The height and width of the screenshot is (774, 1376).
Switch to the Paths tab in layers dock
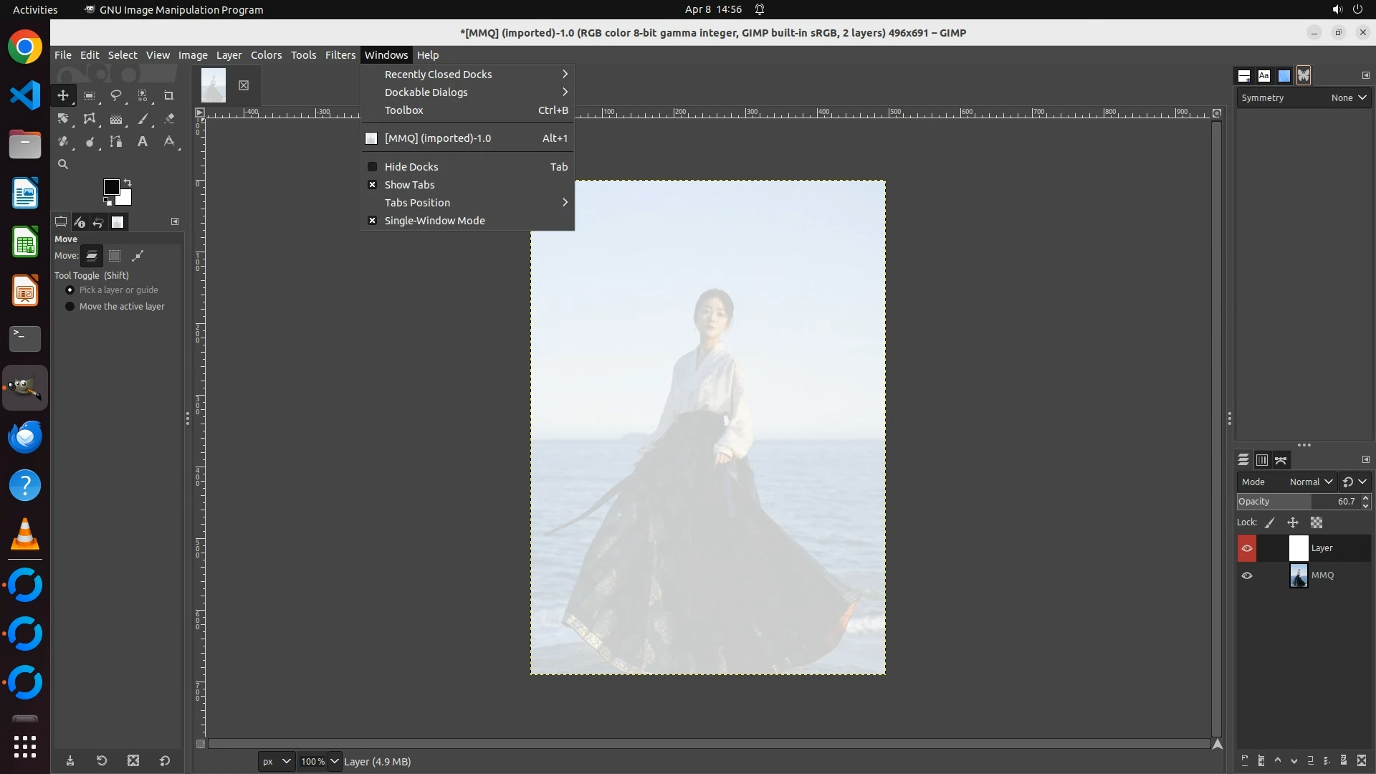tap(1281, 461)
